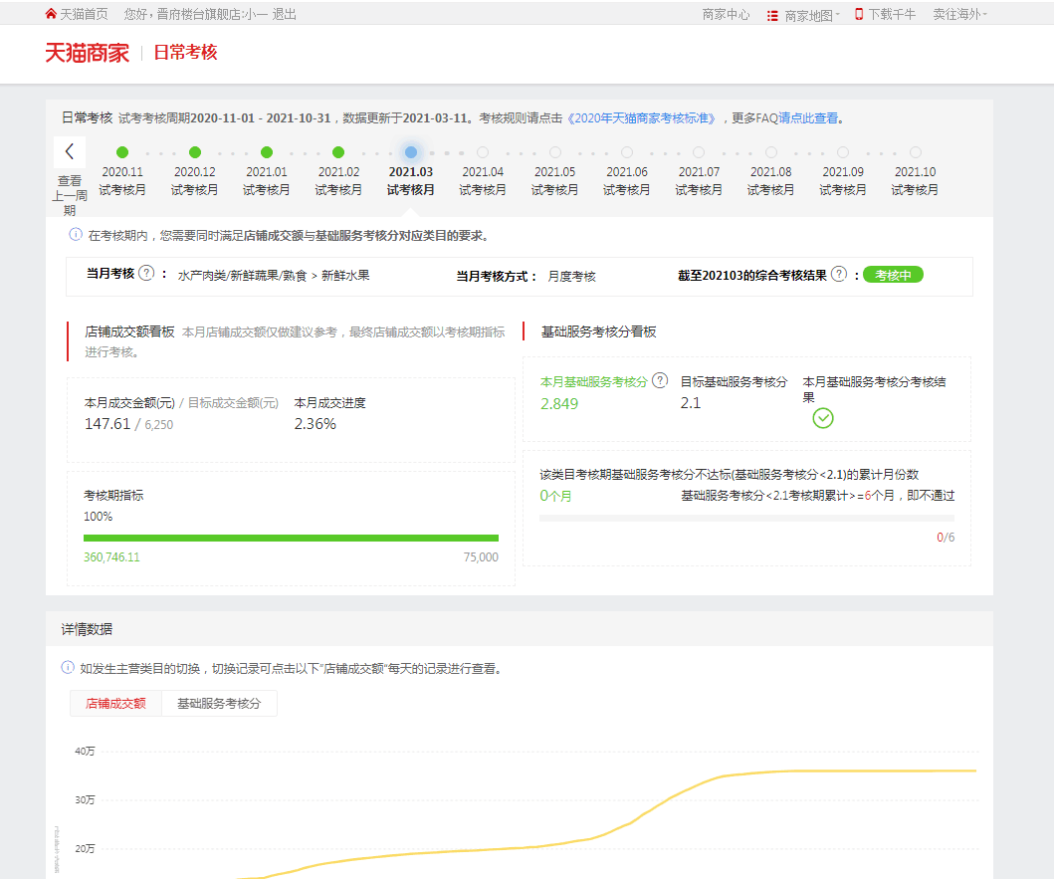Open the FAQ 请点此查看 link
This screenshot has width=1054, height=879.
pos(808,118)
